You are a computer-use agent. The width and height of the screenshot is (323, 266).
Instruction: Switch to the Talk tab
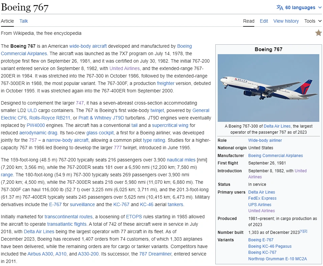click(x=23, y=21)
